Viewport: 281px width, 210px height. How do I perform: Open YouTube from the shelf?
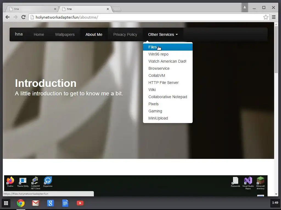(x=80, y=203)
